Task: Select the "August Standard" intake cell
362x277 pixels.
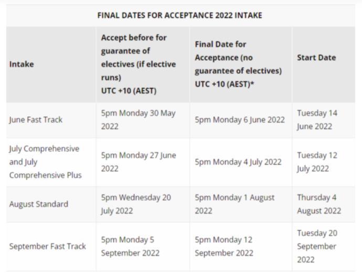Action: pos(38,204)
